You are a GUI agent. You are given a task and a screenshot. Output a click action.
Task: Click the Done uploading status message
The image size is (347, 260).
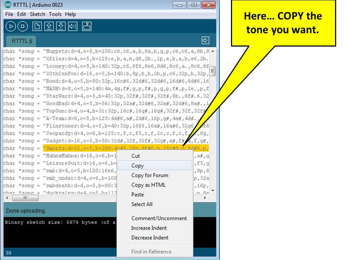[26, 211]
